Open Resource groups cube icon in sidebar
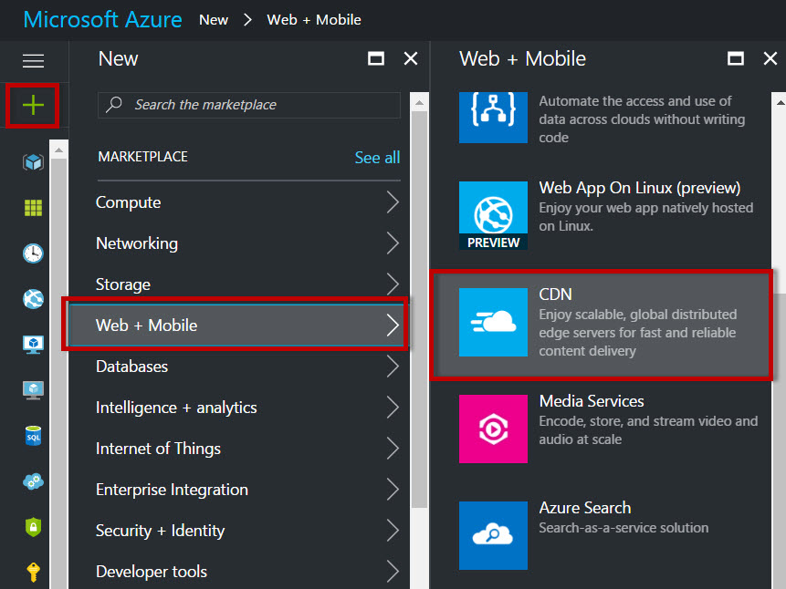Screen dimensions: 786x589 tap(33, 162)
